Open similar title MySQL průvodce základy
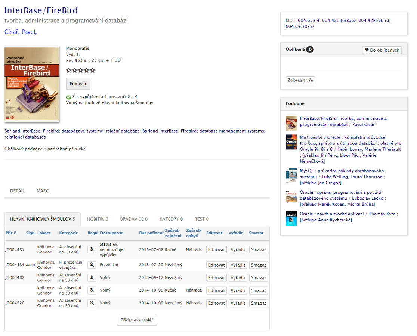Image resolution: width=417 pixels, height=336 pixels. pyautogui.click(x=343, y=177)
